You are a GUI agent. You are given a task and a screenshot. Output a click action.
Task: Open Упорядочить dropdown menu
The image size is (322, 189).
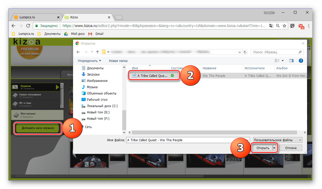(x=89, y=61)
